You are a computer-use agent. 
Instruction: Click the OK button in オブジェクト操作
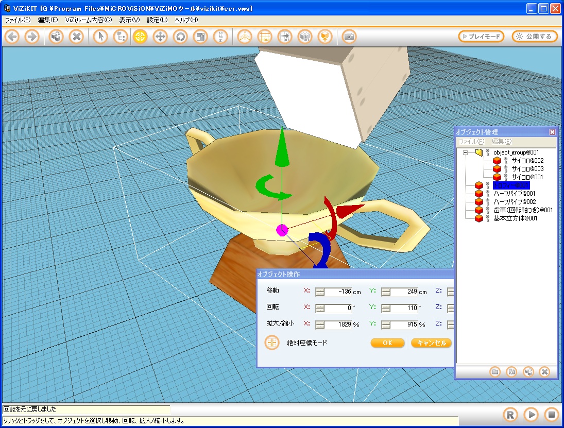point(387,343)
